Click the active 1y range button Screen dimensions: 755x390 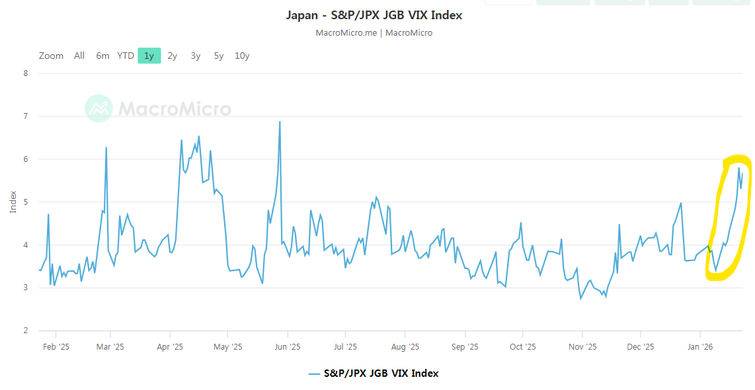(x=149, y=56)
